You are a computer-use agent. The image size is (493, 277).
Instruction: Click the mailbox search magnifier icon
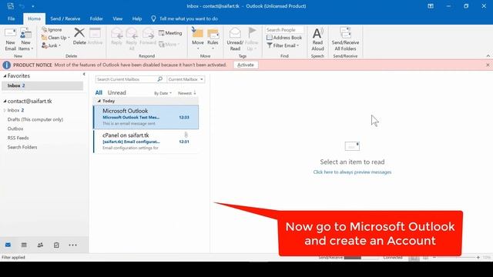159,79
